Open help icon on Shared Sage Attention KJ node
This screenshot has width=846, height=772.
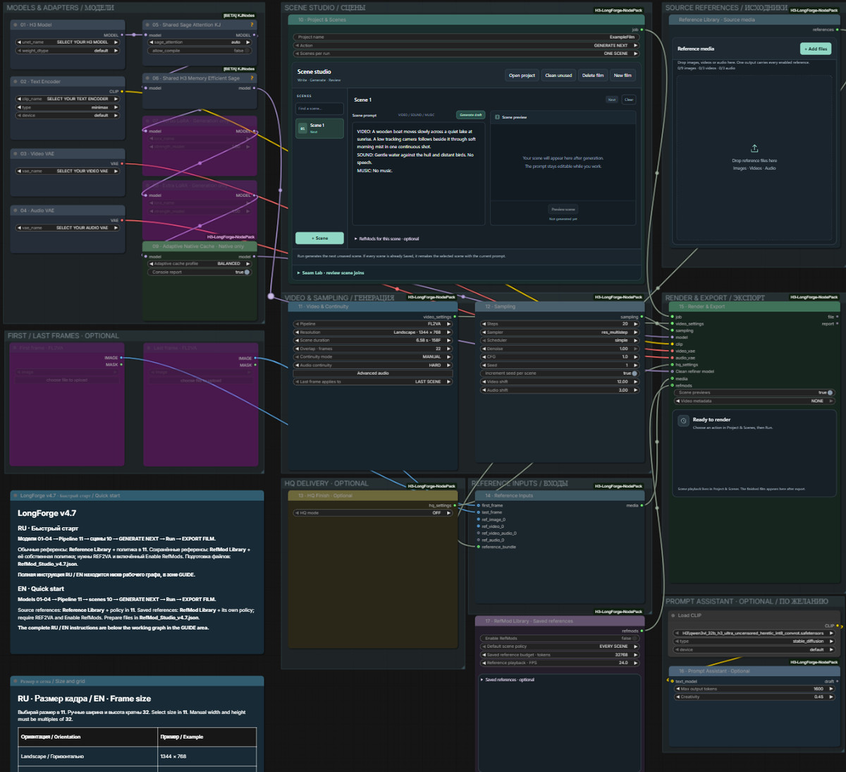click(252, 25)
